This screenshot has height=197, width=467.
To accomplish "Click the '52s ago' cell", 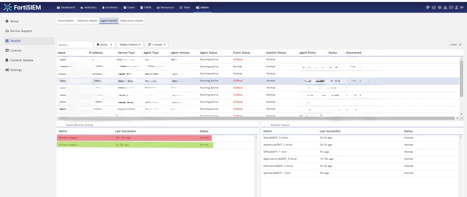I will pos(325,173).
